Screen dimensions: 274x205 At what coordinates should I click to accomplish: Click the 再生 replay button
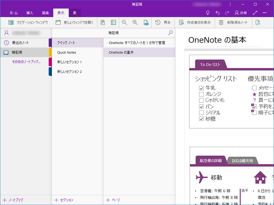163,22
